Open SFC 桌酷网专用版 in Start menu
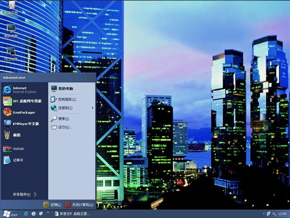Image resolution: width=290 pixels, height=218 pixels. coord(24,101)
